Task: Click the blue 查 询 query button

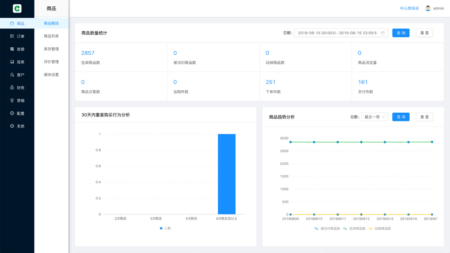Action: tap(400, 33)
